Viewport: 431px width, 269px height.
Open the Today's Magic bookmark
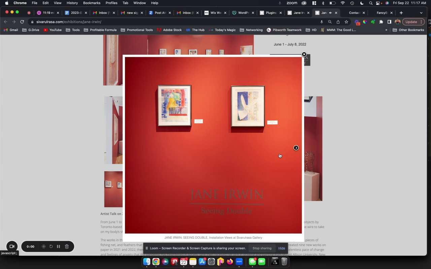[x=222, y=30]
